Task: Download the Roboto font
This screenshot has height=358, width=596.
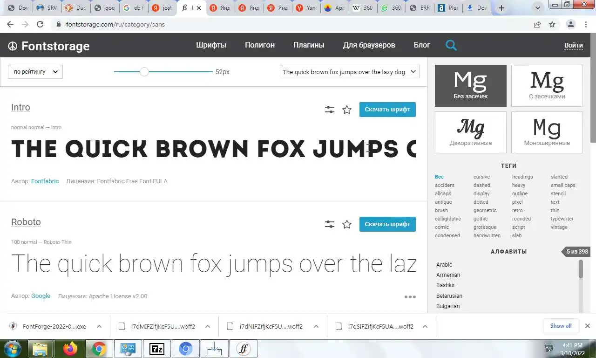Action: tap(387, 224)
